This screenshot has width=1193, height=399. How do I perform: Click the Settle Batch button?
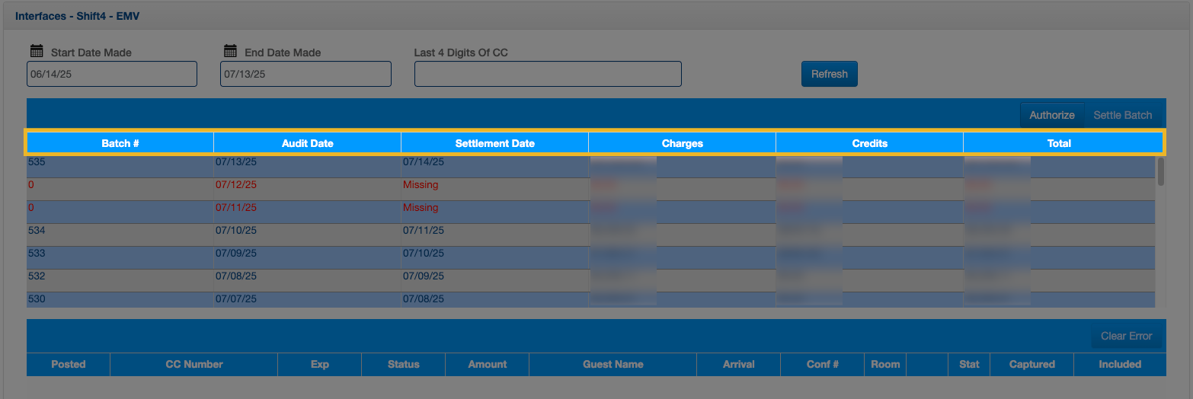pos(1122,115)
